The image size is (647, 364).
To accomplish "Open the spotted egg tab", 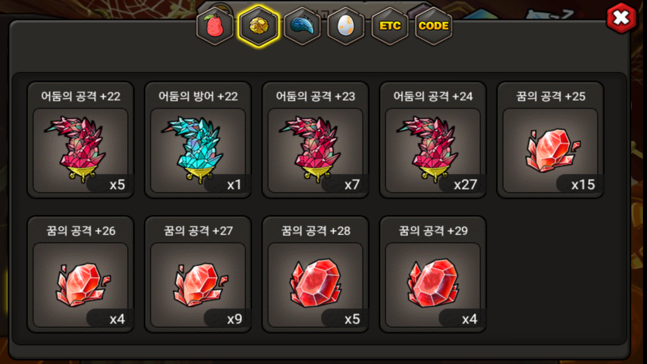I will point(346,26).
